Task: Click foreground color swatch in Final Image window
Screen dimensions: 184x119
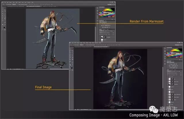Action: 70,67
